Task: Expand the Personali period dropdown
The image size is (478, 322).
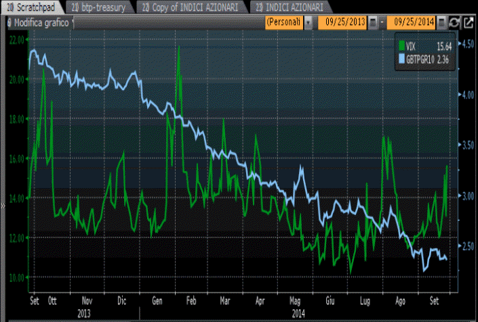Action: (x=308, y=22)
